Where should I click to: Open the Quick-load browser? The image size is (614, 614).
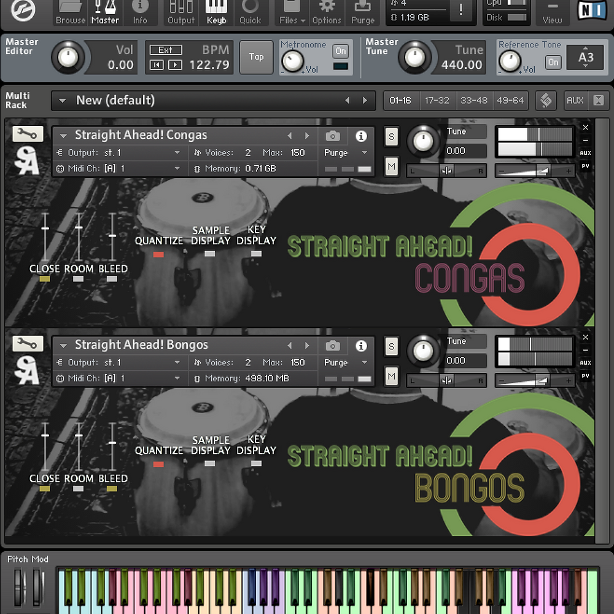[x=251, y=12]
